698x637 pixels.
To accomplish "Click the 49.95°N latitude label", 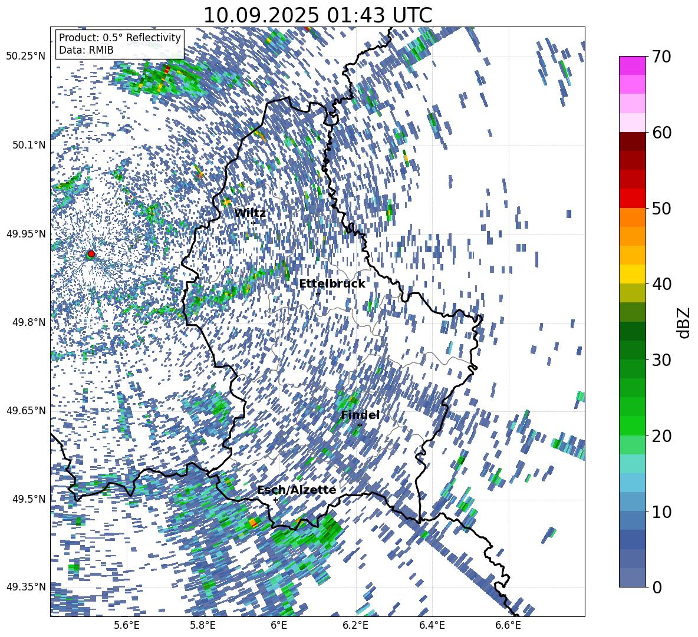I will click(26, 234).
